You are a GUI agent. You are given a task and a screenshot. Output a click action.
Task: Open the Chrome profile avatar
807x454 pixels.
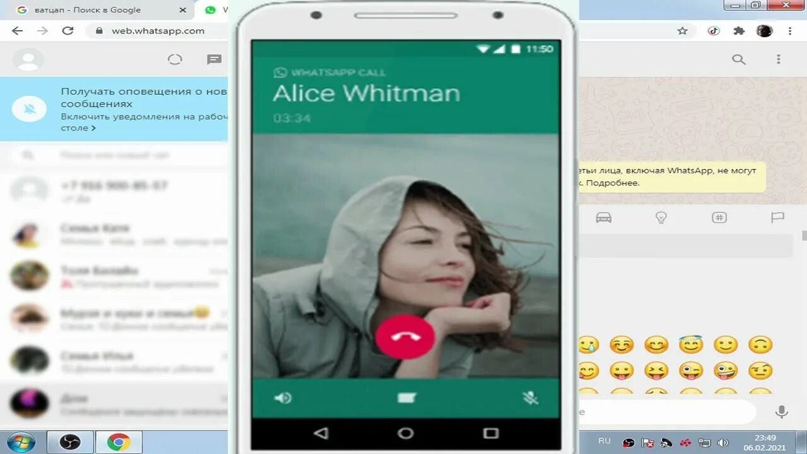[764, 30]
